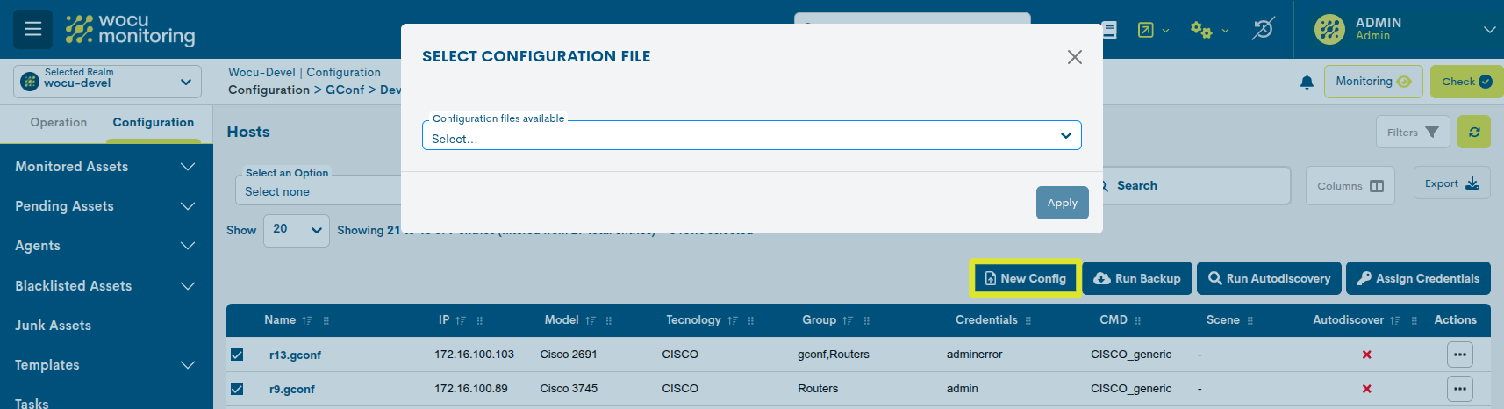The width and height of the screenshot is (1504, 409).
Task: Click the notification bell icon
Action: pos(1307,82)
